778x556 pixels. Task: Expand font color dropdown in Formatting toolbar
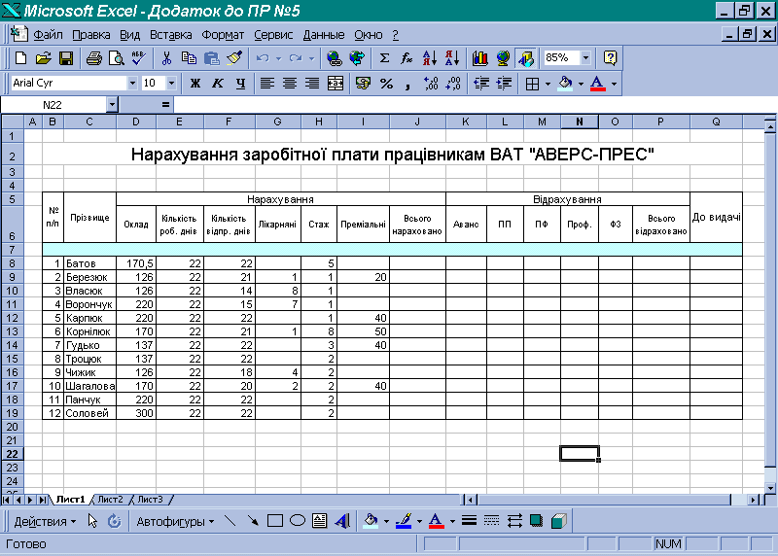614,84
